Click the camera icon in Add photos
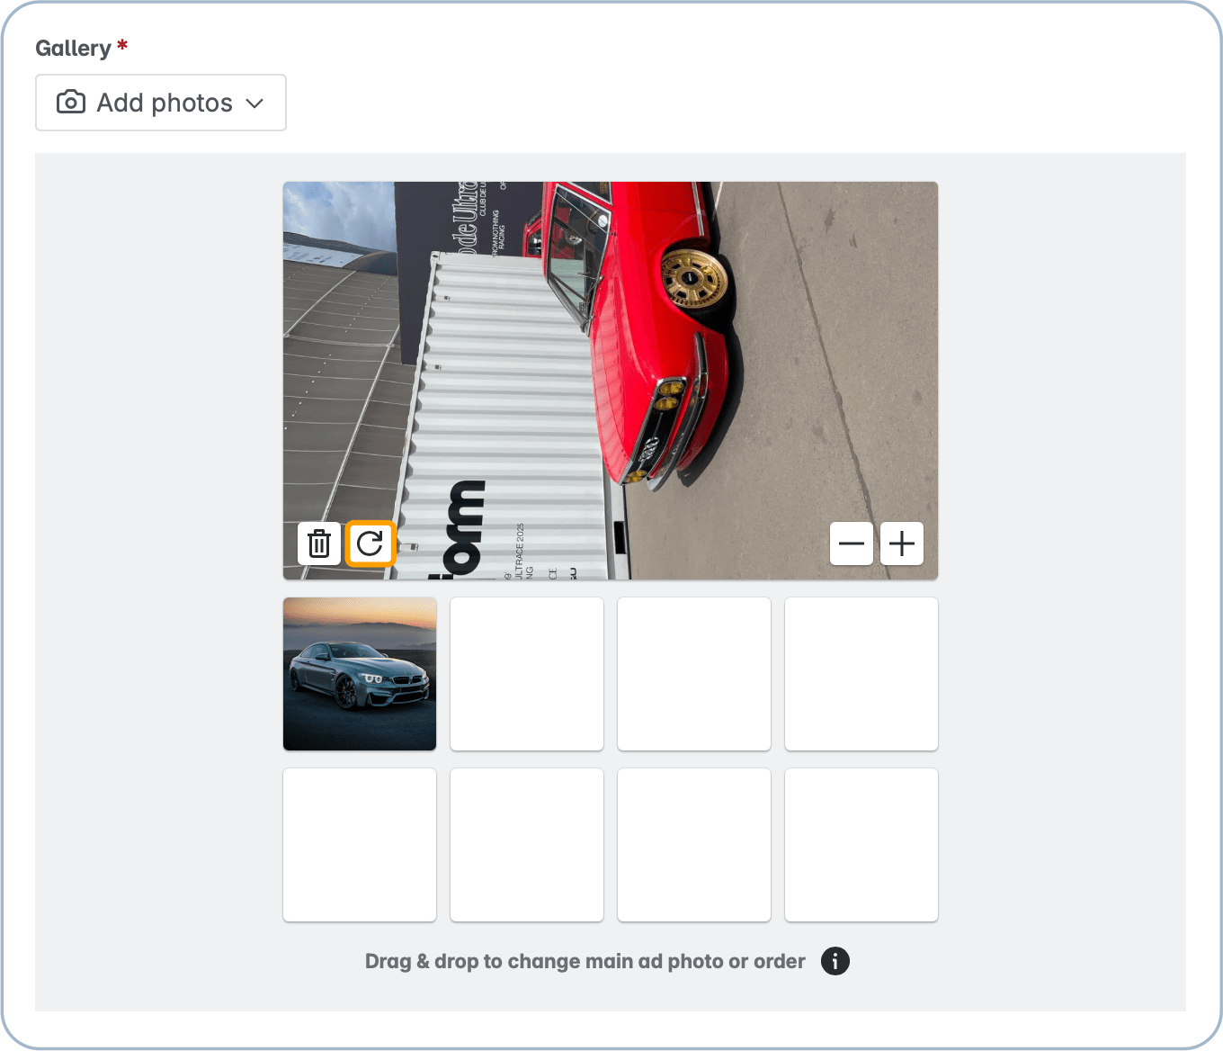This screenshot has height=1051, width=1223. pyautogui.click(x=71, y=103)
